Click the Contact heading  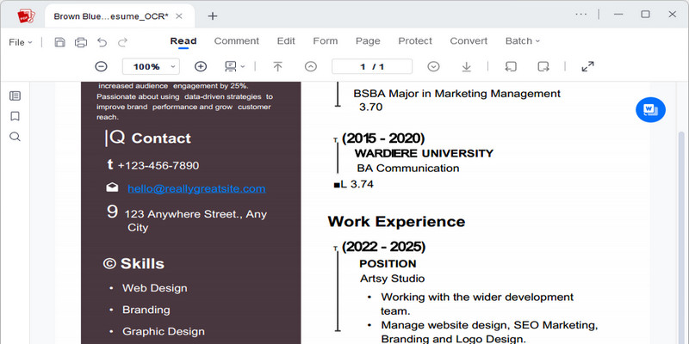(161, 138)
